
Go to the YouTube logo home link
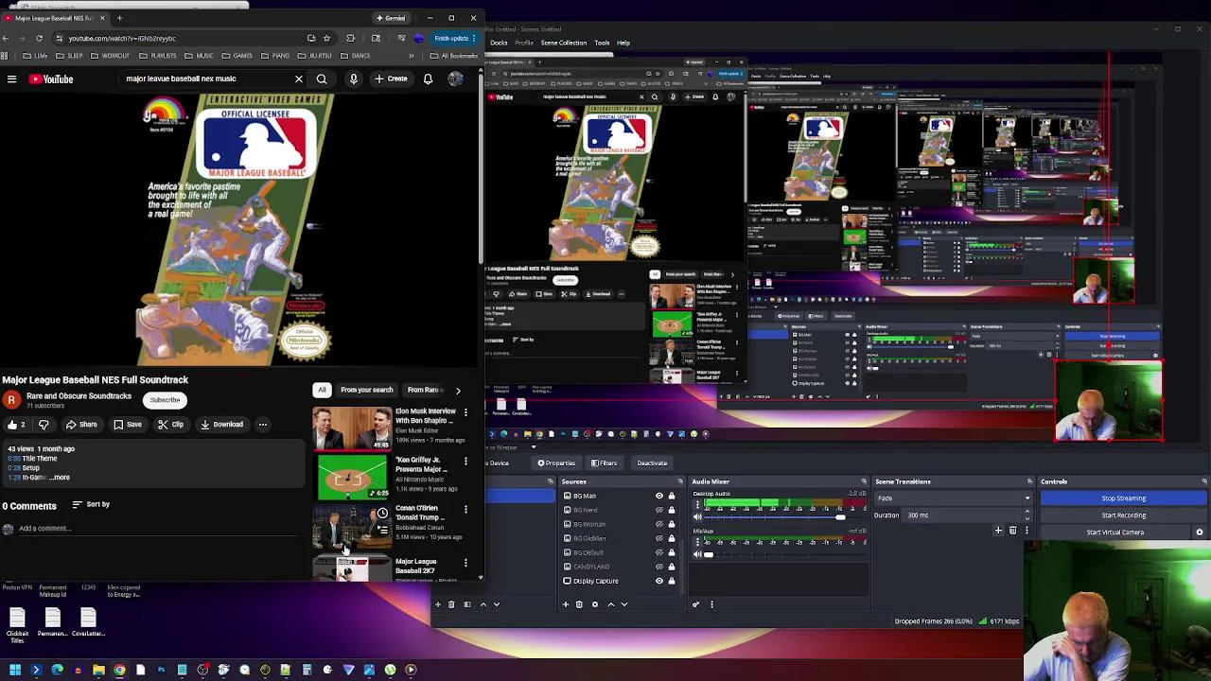51,79
